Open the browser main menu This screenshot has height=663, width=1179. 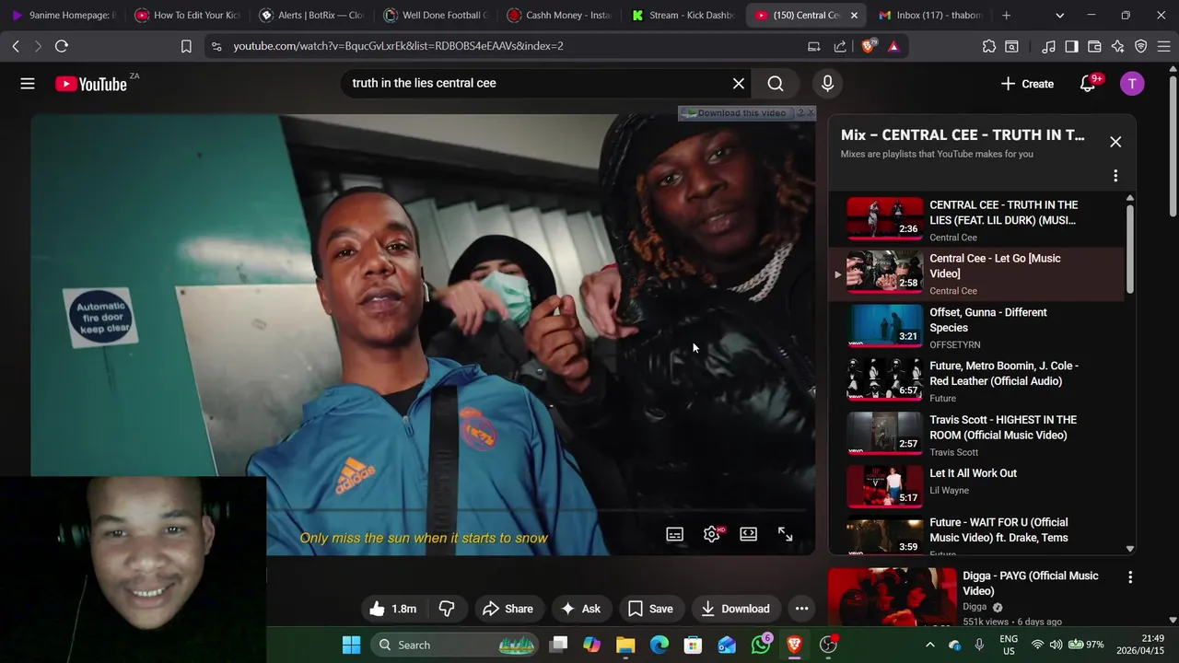point(1164,46)
